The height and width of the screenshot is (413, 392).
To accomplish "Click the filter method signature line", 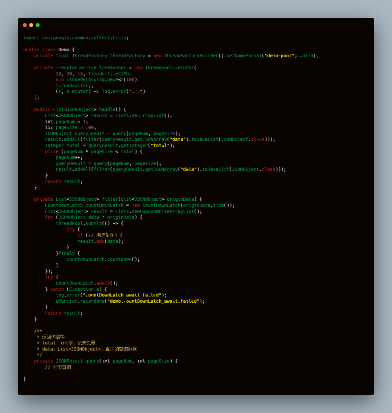I will click(x=118, y=199).
